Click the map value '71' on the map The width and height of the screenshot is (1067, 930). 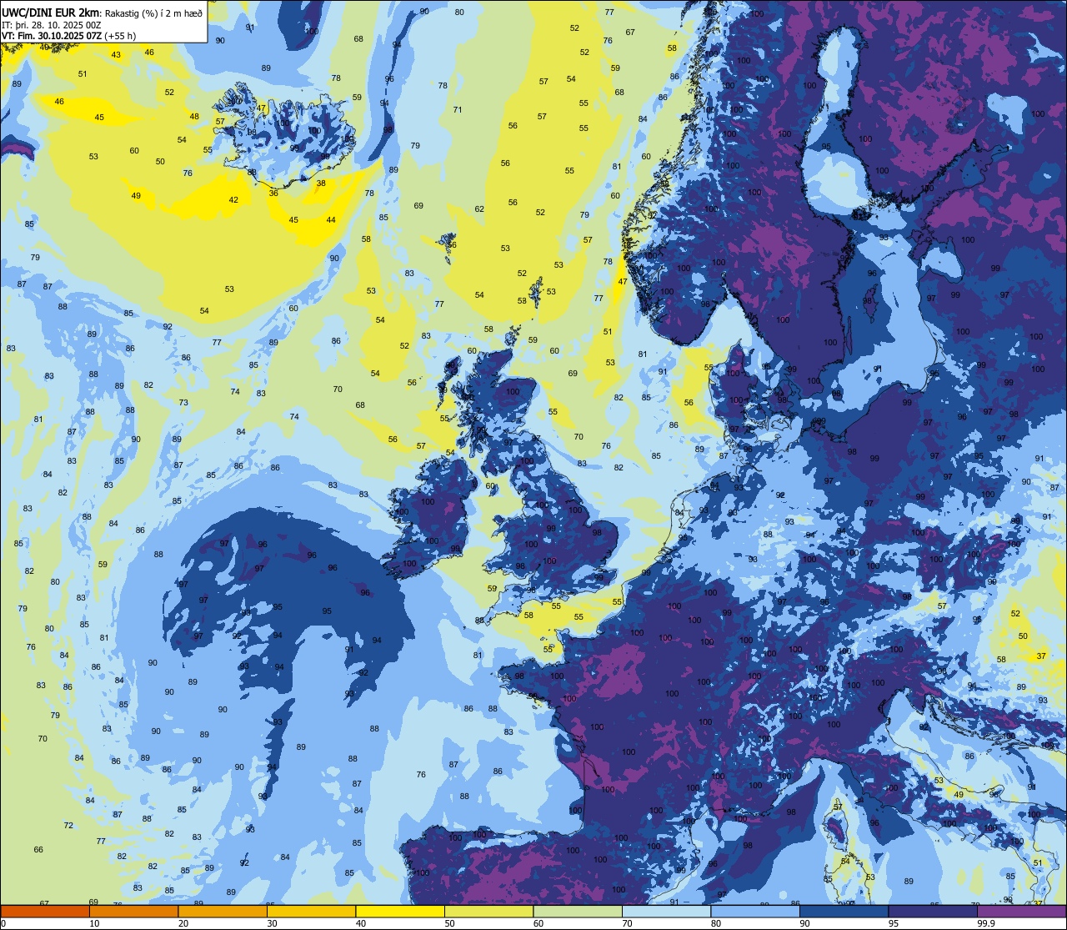458,110
